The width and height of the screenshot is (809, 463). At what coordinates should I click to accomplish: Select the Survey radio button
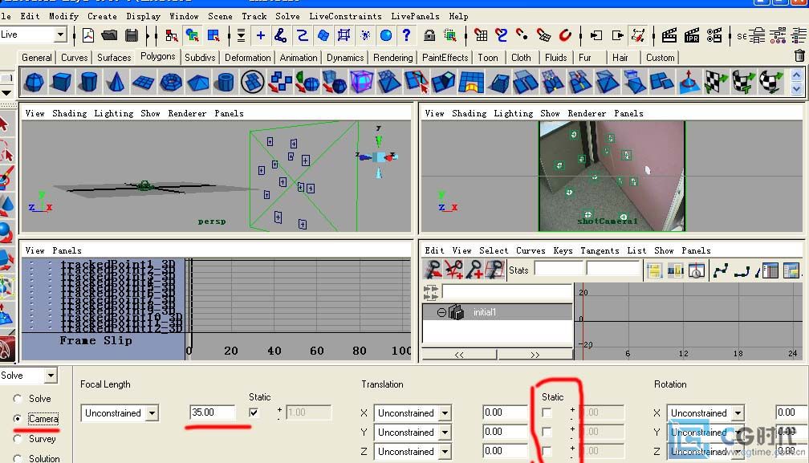(x=18, y=439)
